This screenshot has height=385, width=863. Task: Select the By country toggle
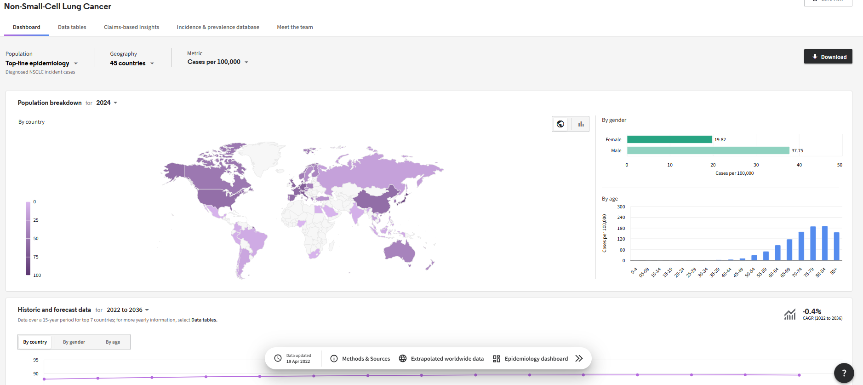coord(35,342)
